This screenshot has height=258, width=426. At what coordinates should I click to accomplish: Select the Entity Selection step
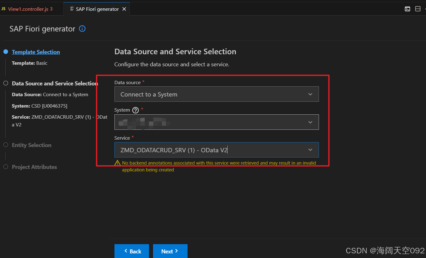pyautogui.click(x=31, y=145)
